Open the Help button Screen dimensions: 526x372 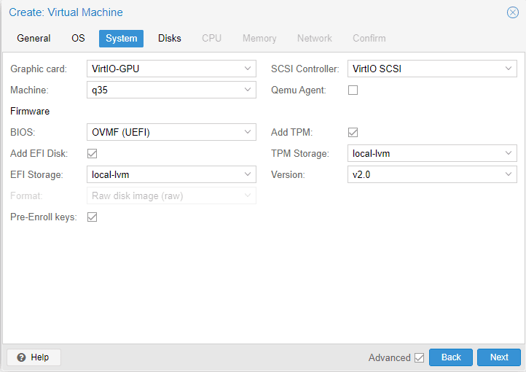tap(34, 357)
